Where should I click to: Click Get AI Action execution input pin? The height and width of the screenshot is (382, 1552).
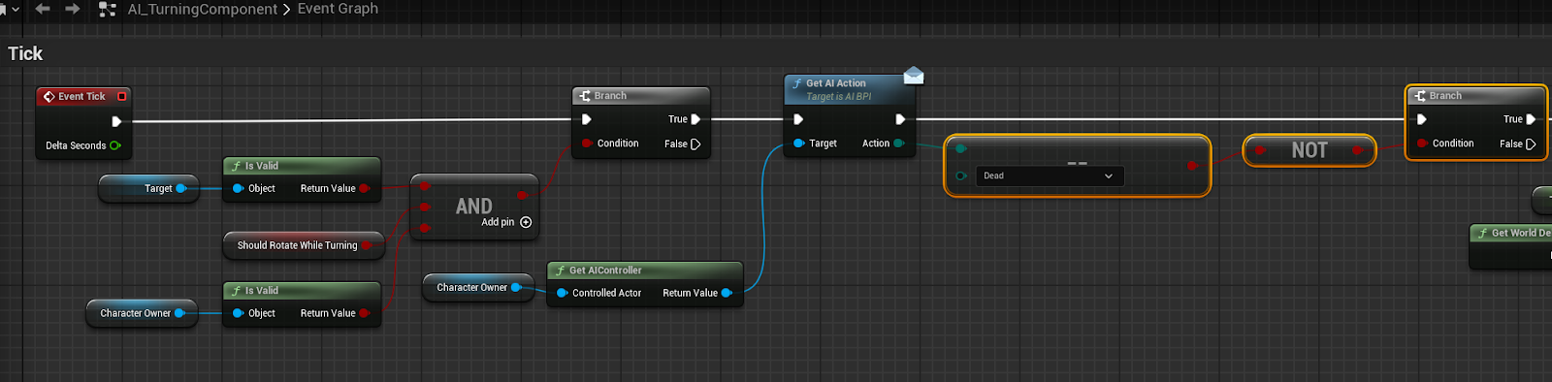click(798, 119)
